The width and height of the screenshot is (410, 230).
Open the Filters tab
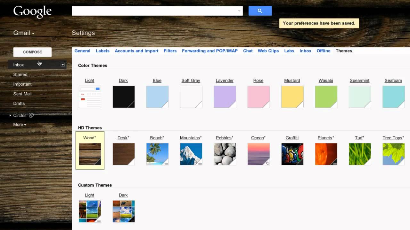[170, 51]
